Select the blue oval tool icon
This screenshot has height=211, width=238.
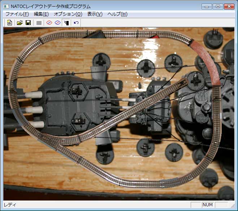[58, 23]
